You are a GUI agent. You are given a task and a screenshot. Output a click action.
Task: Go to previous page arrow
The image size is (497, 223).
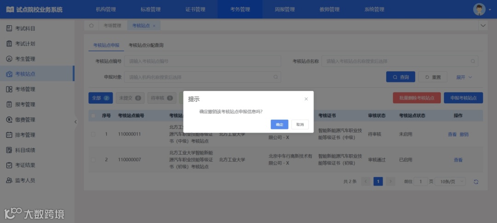[x=366, y=181]
